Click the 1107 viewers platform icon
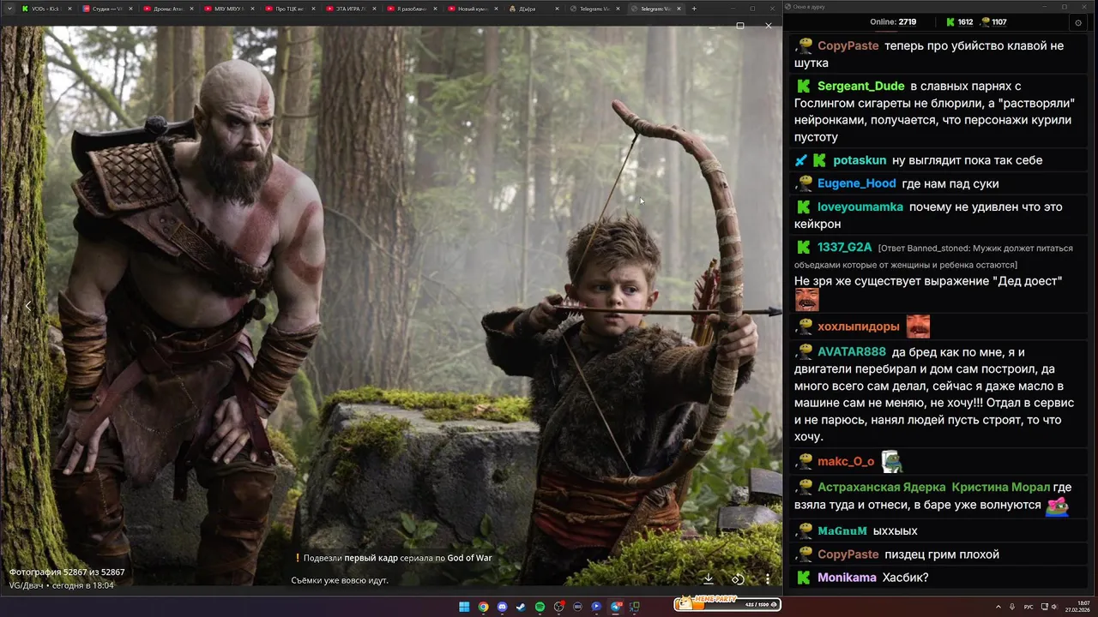This screenshot has width=1098, height=617. coord(984,22)
